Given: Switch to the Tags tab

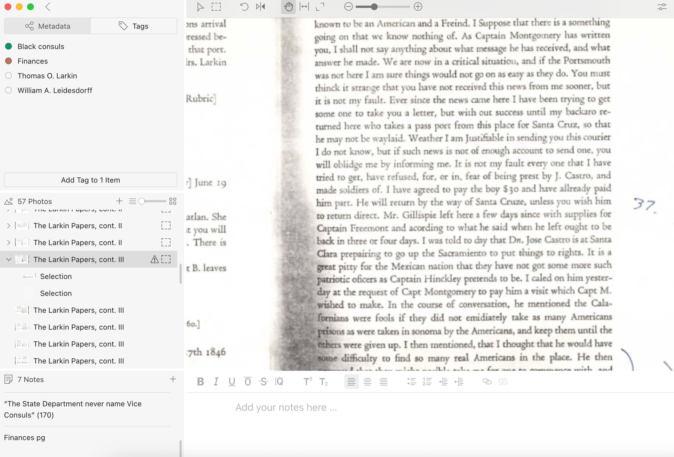Looking at the screenshot, I should click(133, 26).
